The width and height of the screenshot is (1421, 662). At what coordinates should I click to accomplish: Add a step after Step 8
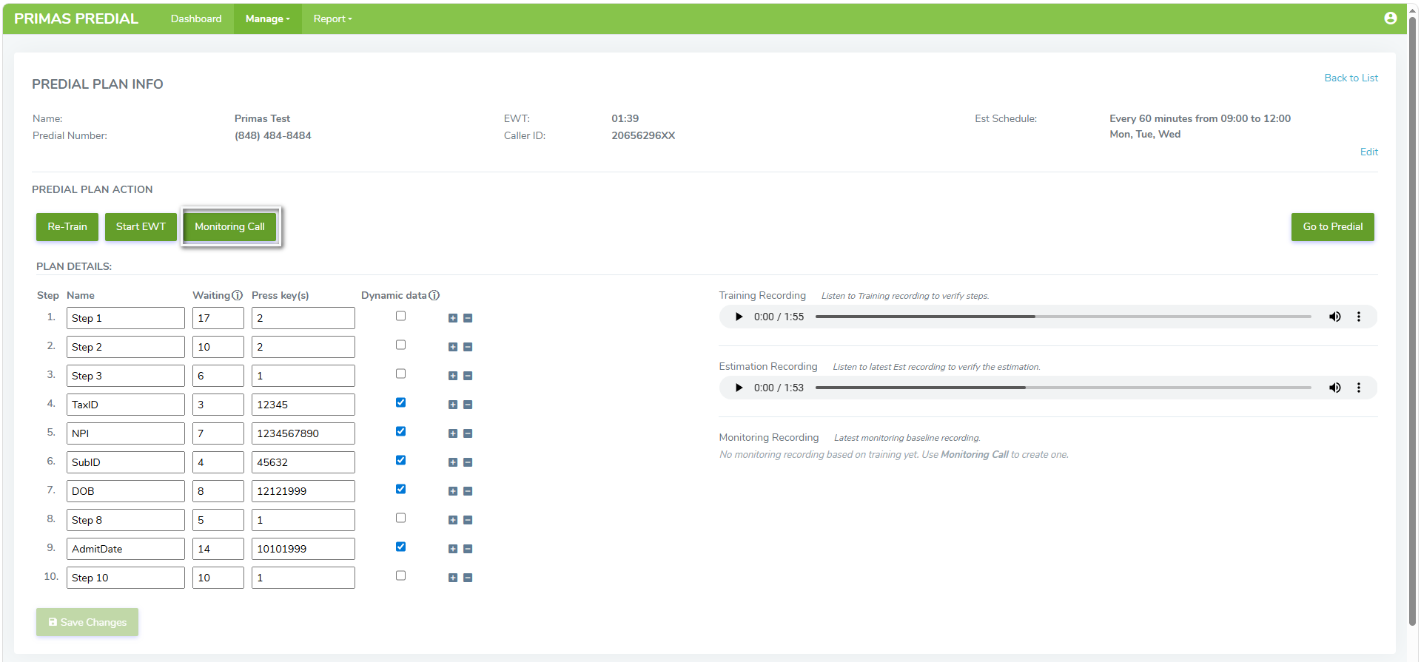click(453, 520)
